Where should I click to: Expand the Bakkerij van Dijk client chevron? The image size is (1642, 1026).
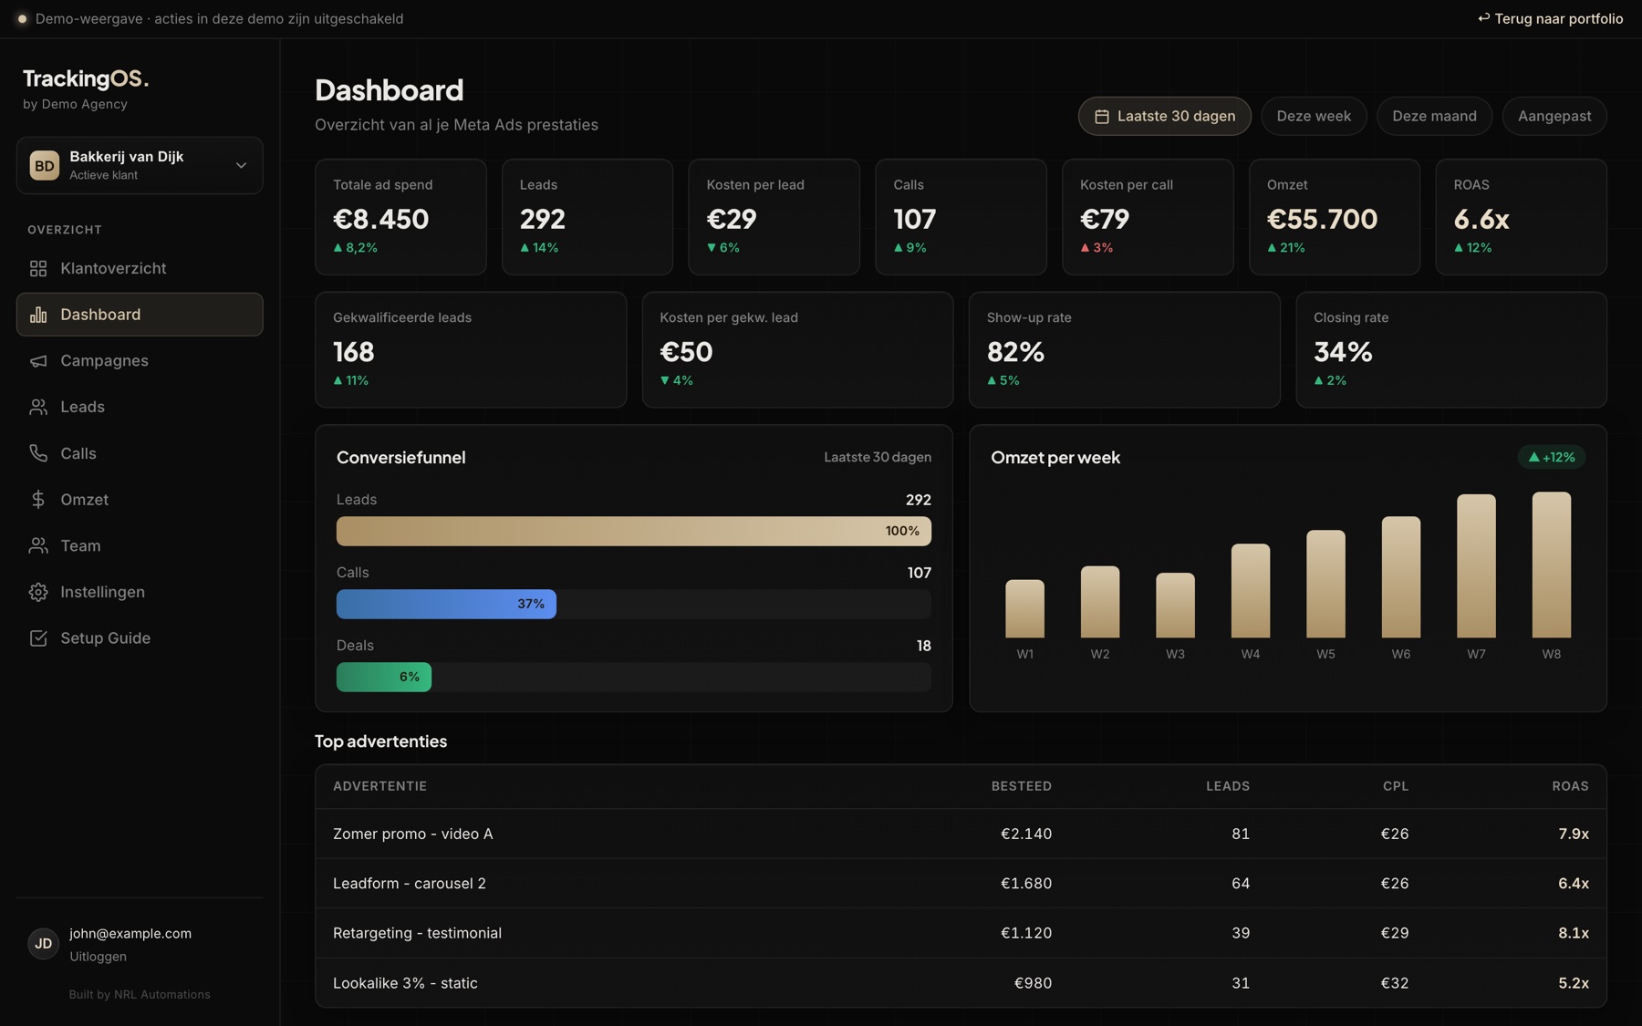(x=241, y=165)
